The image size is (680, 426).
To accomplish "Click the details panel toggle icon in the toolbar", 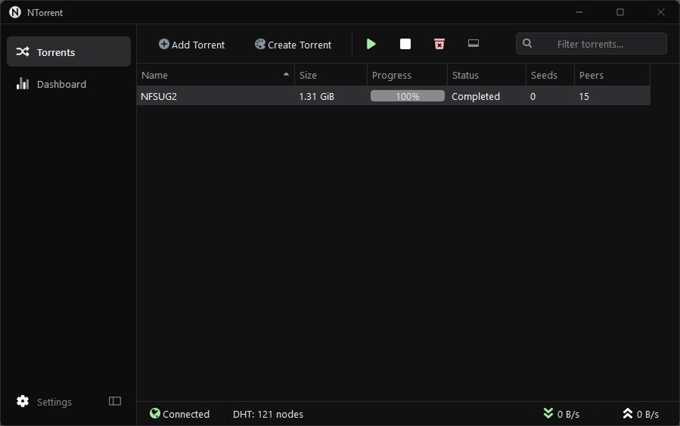I will (x=474, y=43).
